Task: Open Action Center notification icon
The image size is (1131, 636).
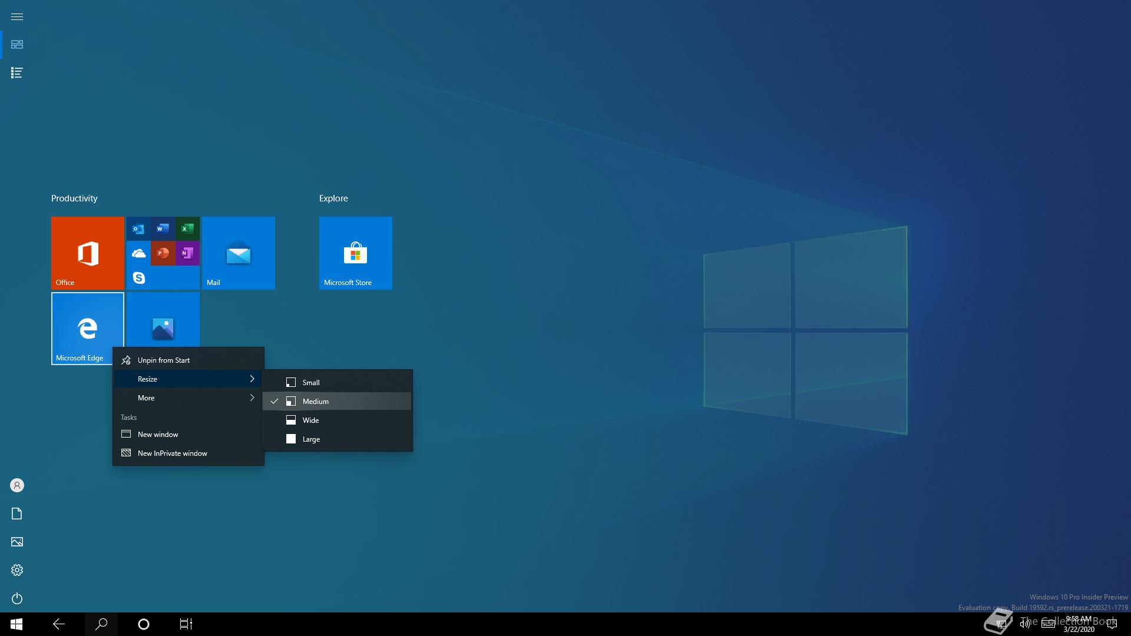Action: (1112, 624)
